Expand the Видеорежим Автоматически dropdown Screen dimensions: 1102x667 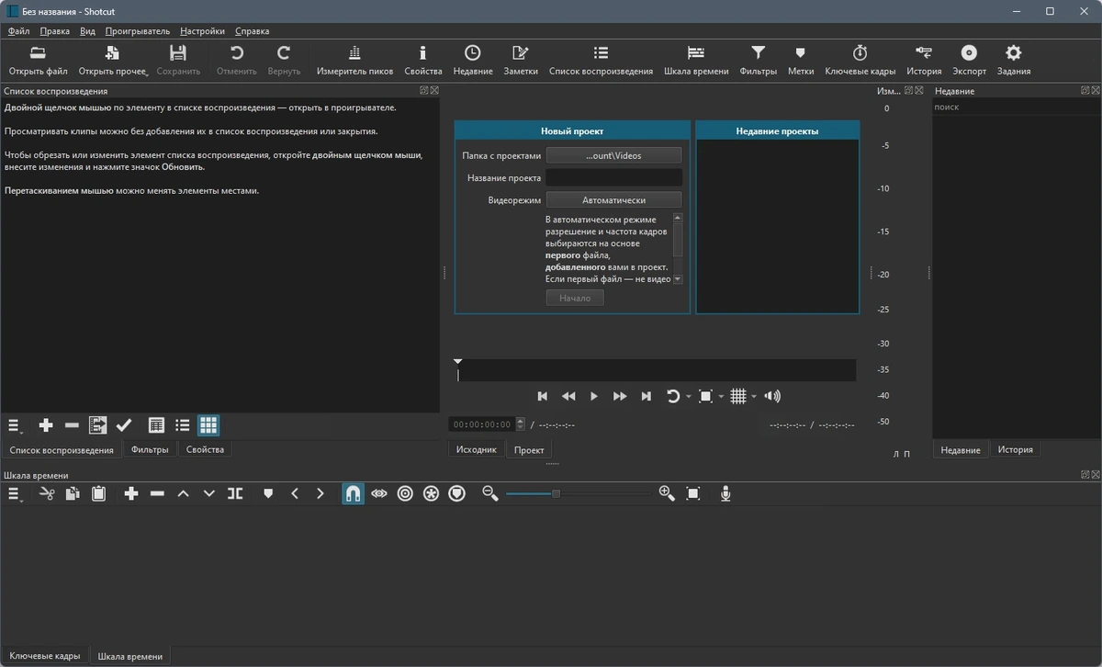coord(614,199)
